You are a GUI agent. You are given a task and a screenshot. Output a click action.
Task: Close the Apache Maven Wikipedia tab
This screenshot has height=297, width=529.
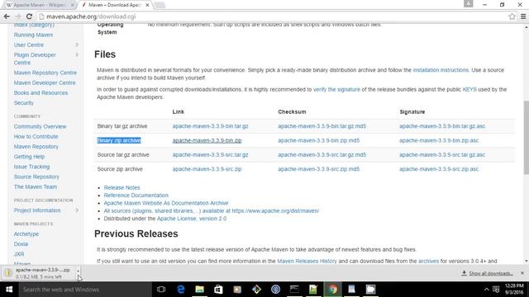(x=72, y=5)
